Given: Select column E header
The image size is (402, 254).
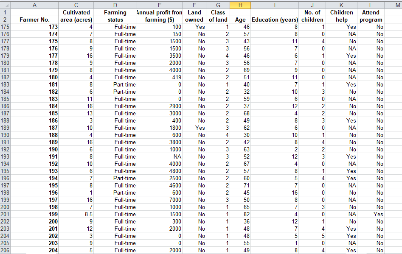Looking at the screenshot, I should pyautogui.click(x=160, y=4).
